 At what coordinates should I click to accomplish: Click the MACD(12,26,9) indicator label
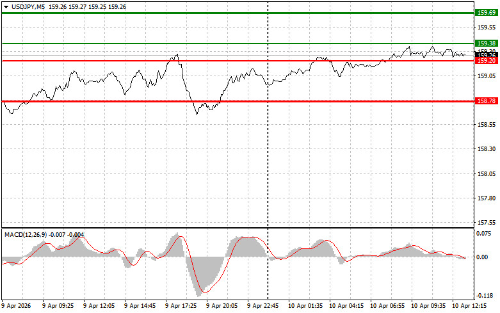(27, 234)
